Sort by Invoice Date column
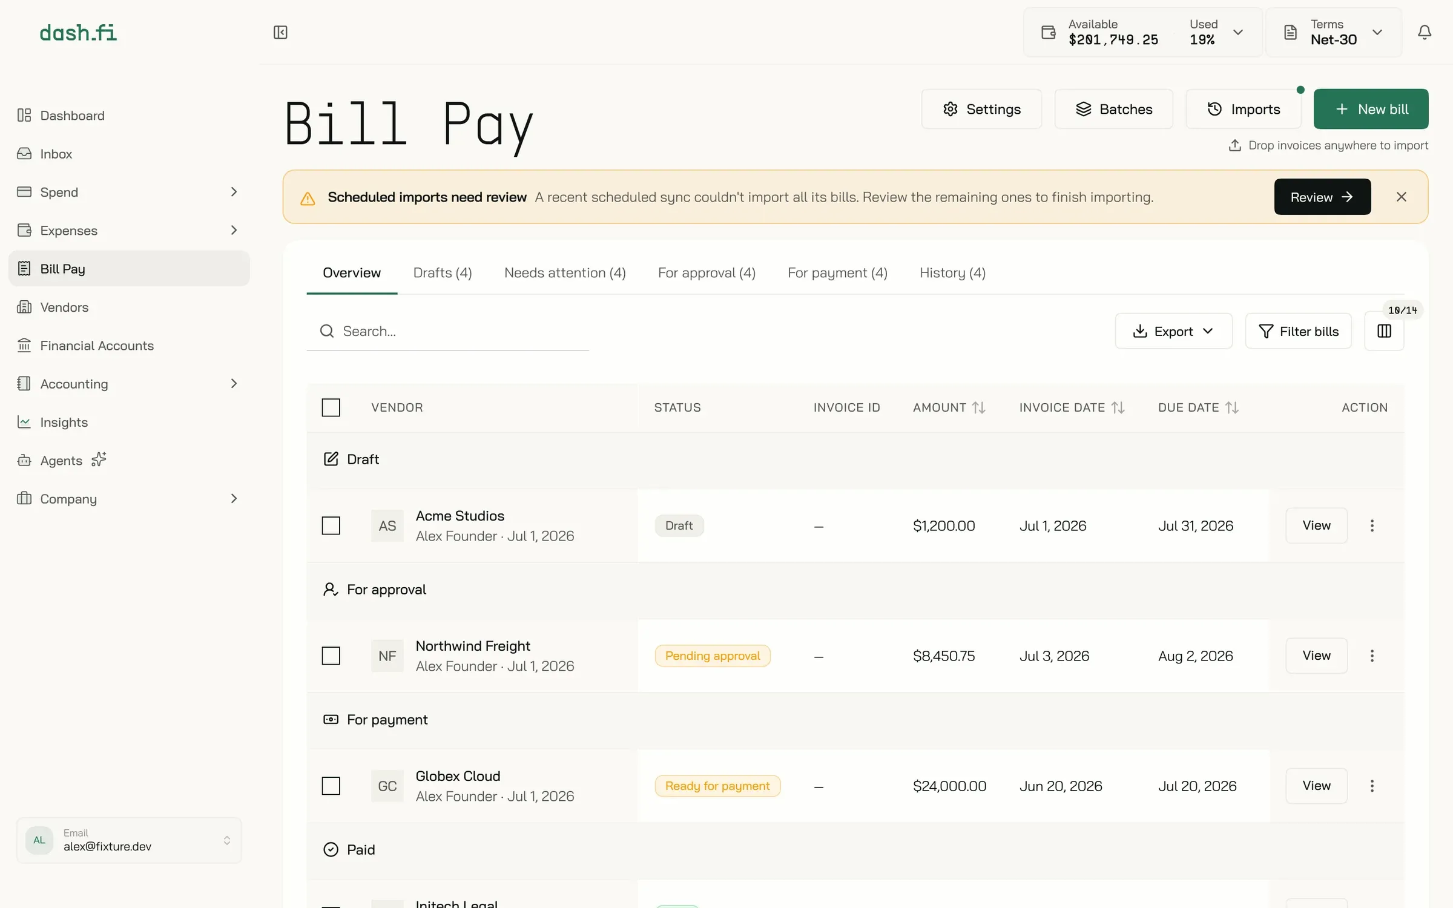1453x908 pixels. click(1072, 407)
